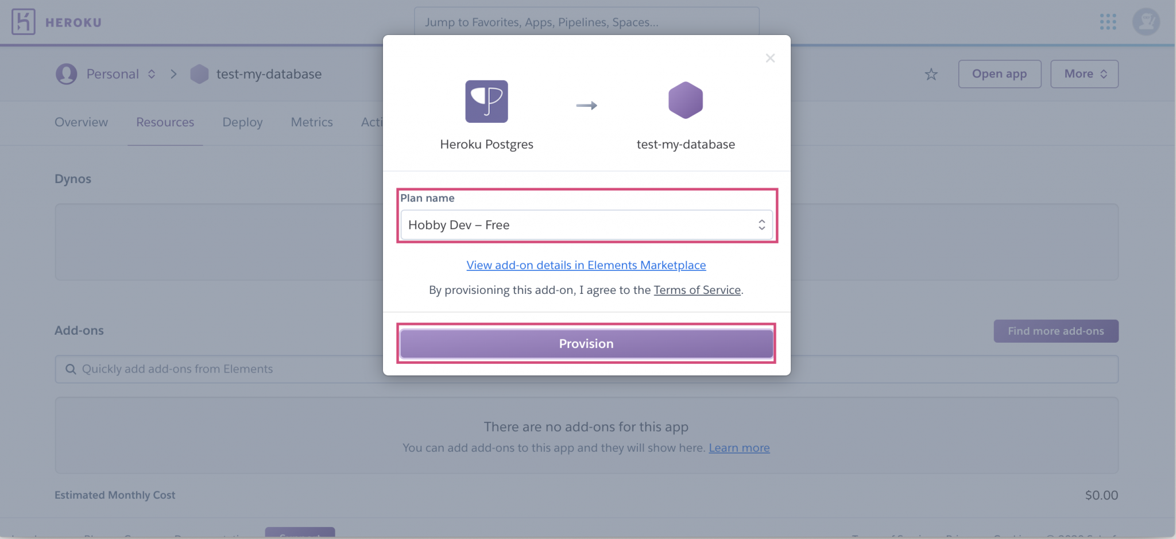1176x539 pixels.
Task: Click the Personal account avatar in the breadcrumb
Action: (67, 73)
